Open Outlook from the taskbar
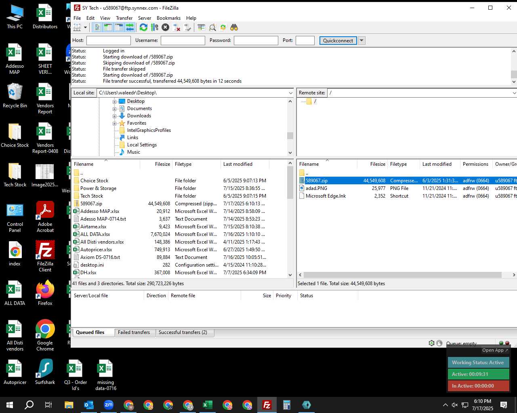The image size is (517, 413). [89, 405]
